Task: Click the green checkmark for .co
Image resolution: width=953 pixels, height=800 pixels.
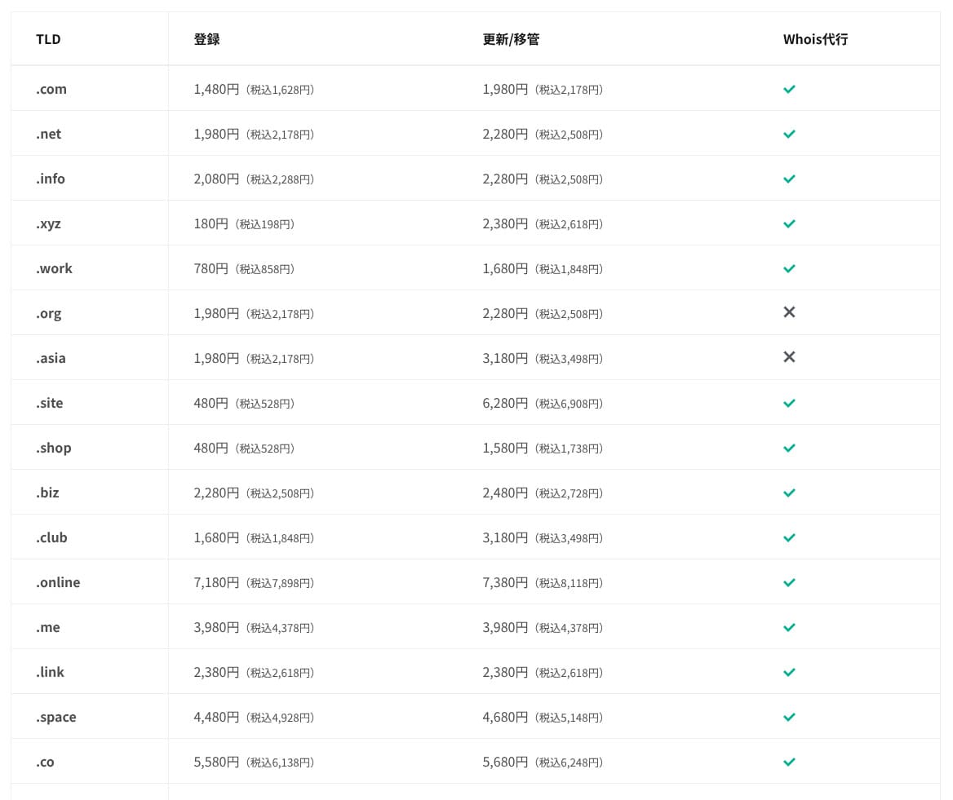Action: [789, 762]
